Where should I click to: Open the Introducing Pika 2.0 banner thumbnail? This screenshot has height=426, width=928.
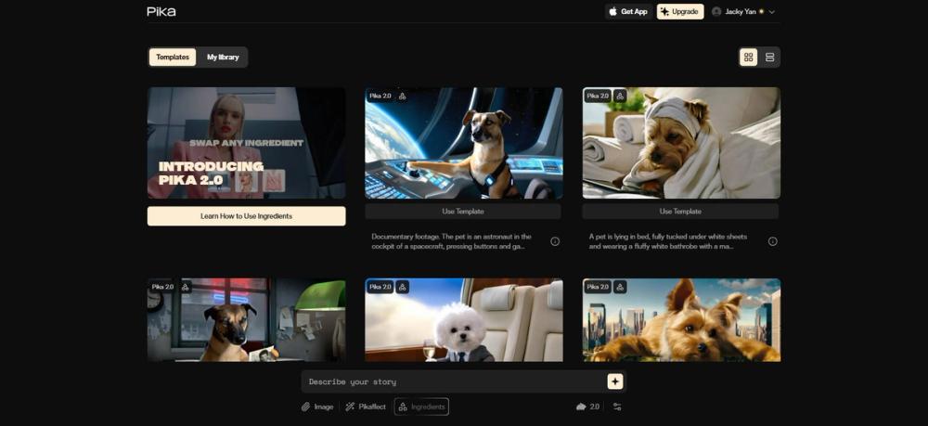(x=246, y=143)
